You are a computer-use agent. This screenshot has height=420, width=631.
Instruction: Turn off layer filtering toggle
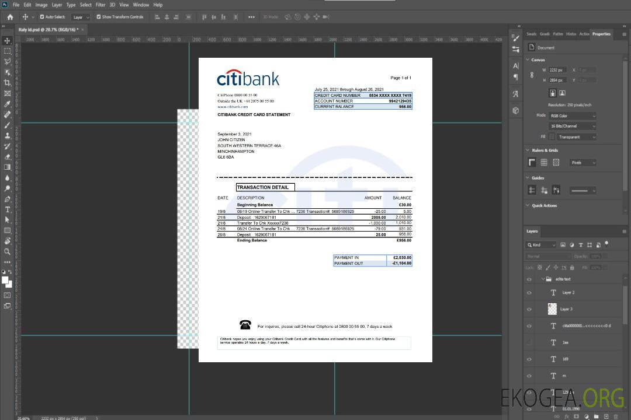tap(606, 244)
